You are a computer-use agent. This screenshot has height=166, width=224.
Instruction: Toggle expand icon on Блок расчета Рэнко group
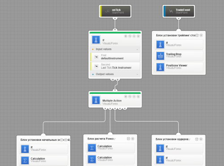tap(129, 139)
